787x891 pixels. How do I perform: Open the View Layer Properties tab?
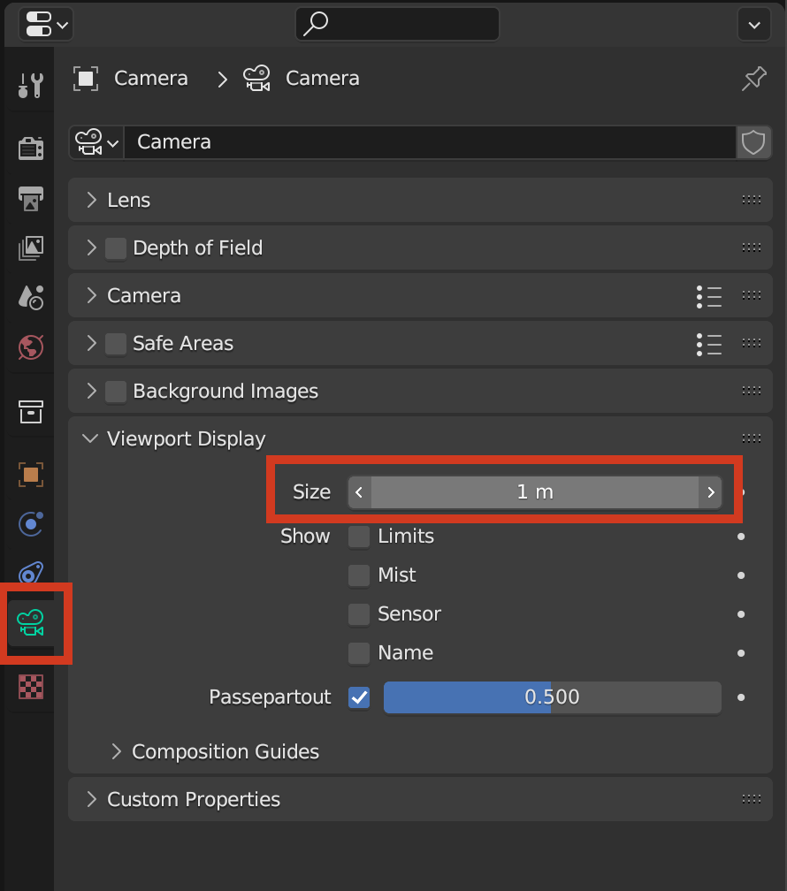click(29, 248)
